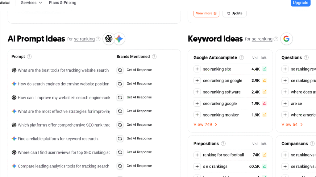The height and width of the screenshot is (177, 316).
Task: Click the OpenAI logo beside the website tracking prompt
Action: (14, 70)
